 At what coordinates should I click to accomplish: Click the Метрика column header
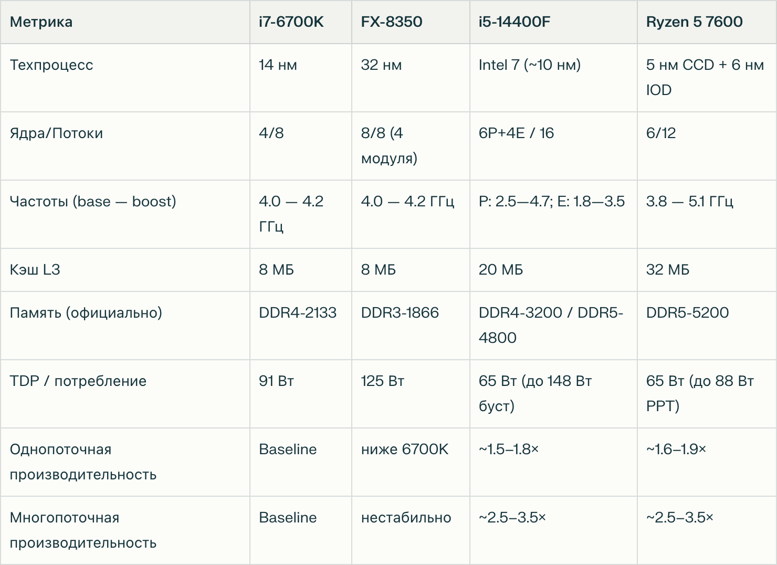click(41, 22)
